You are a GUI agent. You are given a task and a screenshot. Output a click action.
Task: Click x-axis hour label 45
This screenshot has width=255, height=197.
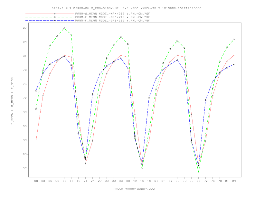142,181
